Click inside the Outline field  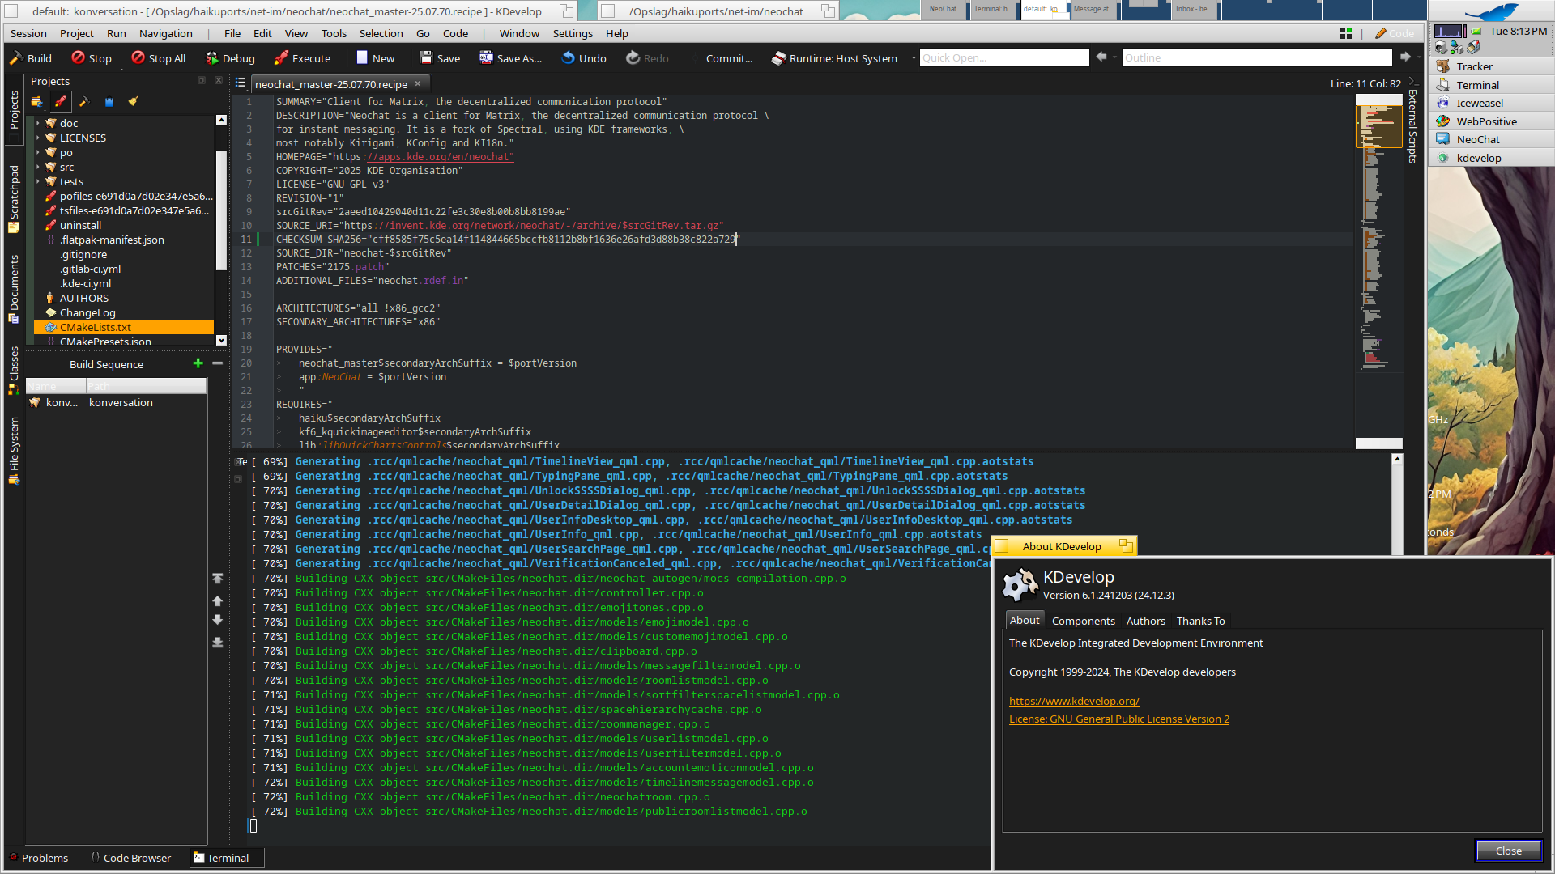pyautogui.click(x=1256, y=57)
